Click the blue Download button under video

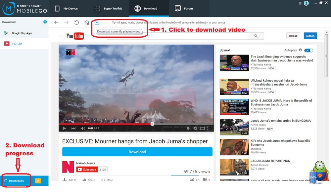(x=137, y=152)
